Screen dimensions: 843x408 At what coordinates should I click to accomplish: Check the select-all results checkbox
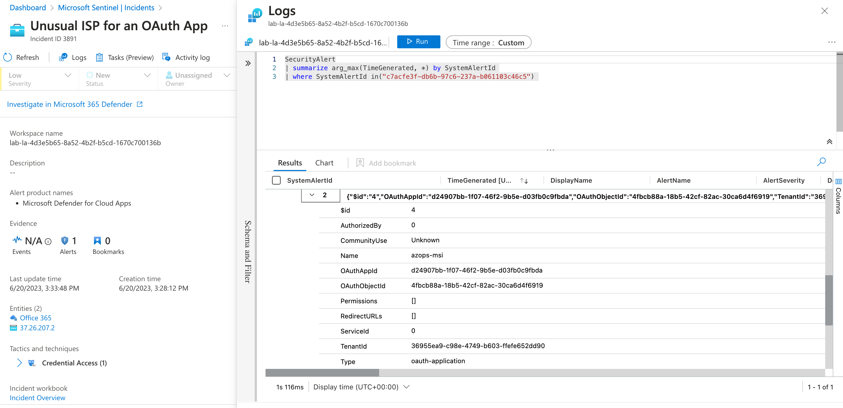click(276, 180)
